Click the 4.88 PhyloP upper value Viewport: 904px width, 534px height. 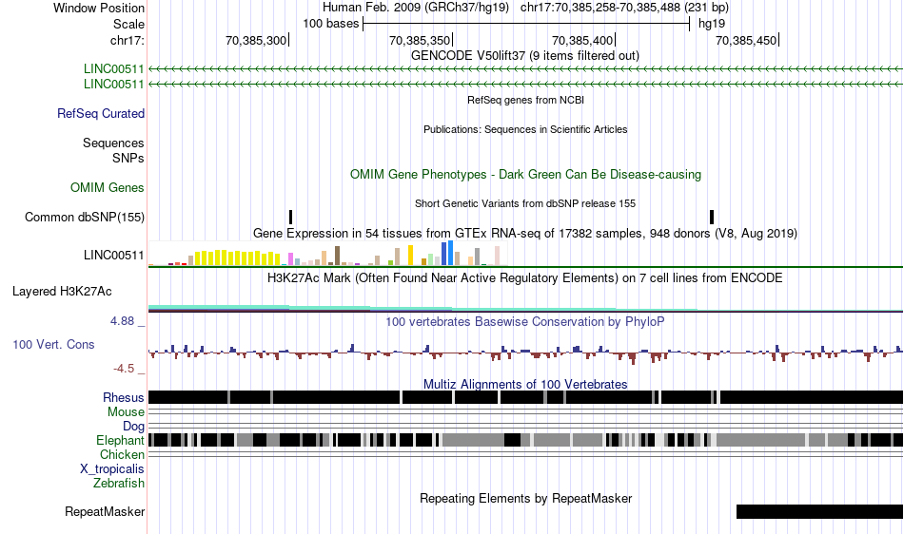tap(122, 321)
